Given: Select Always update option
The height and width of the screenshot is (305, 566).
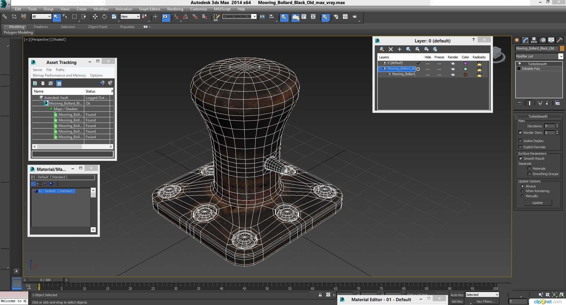Looking at the screenshot, I should pos(522,186).
